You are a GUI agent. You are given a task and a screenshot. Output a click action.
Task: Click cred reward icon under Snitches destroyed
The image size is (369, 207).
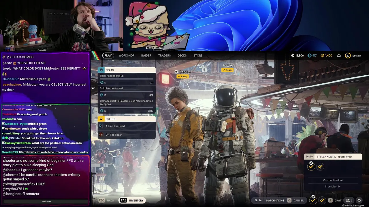(101, 95)
